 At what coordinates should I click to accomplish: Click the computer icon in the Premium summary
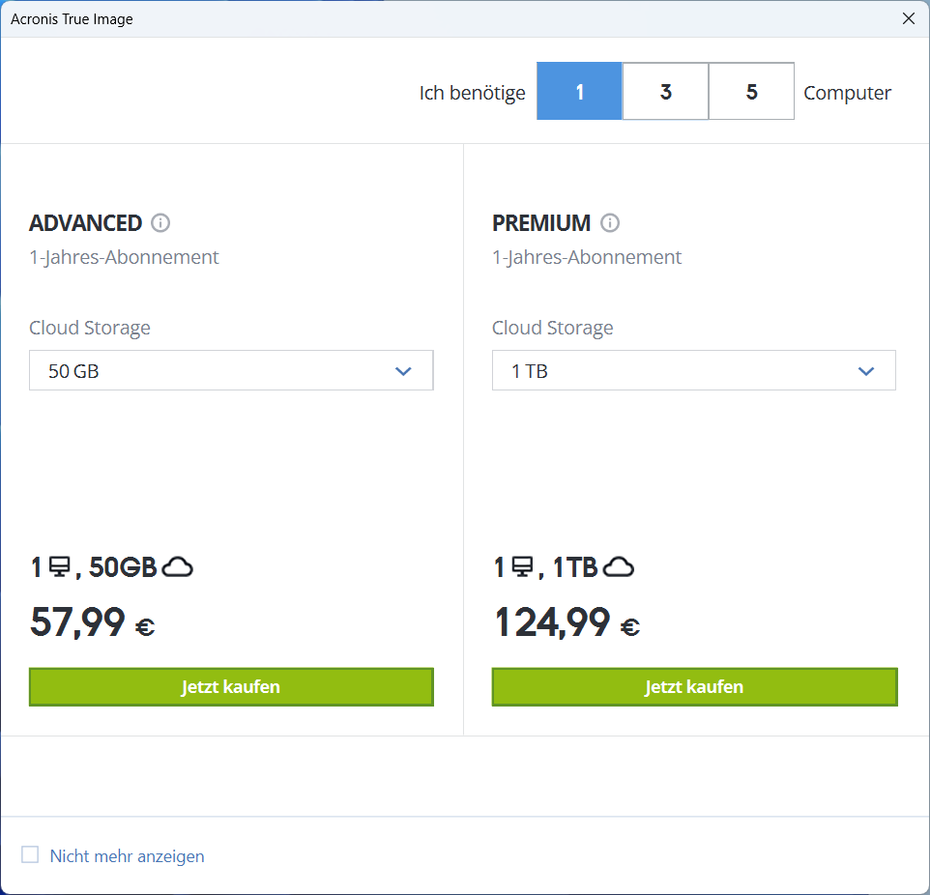pos(522,567)
